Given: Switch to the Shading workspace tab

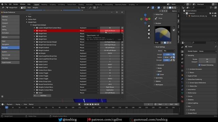Looking at the screenshot, I should 81,4.
